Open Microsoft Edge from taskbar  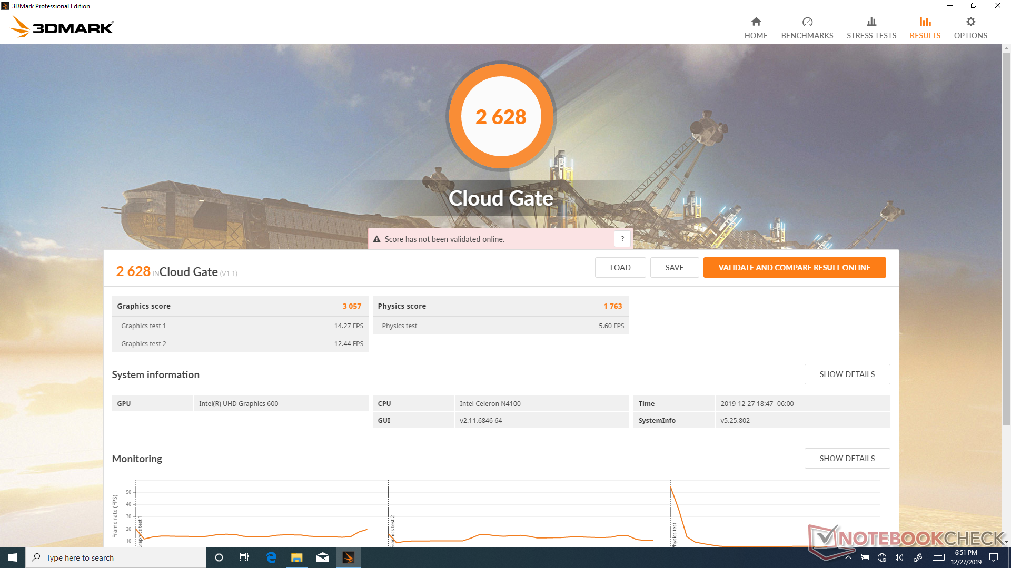click(271, 557)
